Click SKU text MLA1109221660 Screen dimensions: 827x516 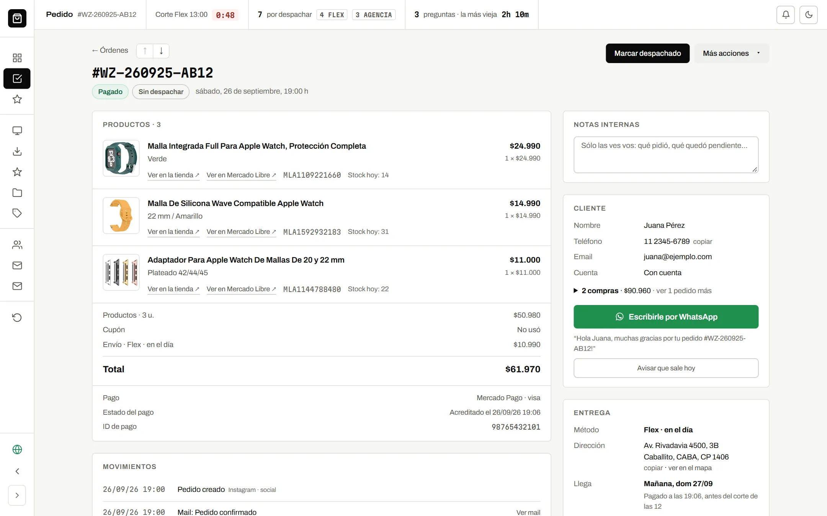click(x=312, y=175)
